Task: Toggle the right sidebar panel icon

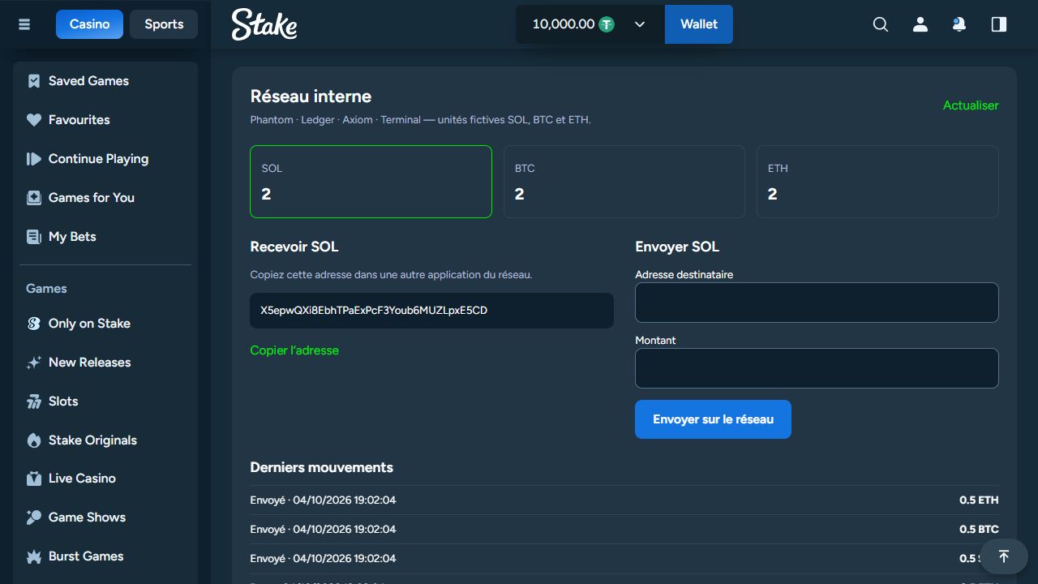Action: pyautogui.click(x=999, y=24)
